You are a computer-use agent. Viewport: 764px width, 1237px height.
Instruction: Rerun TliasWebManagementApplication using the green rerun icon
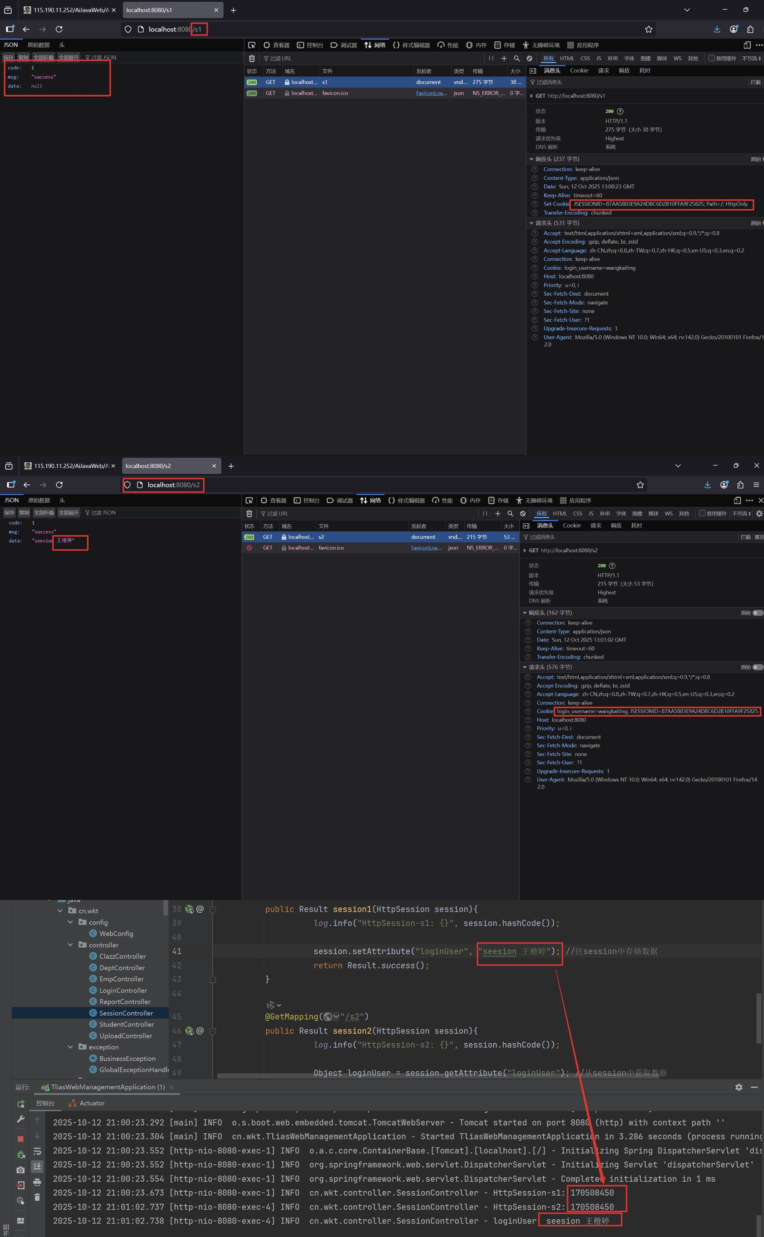(x=21, y=1104)
